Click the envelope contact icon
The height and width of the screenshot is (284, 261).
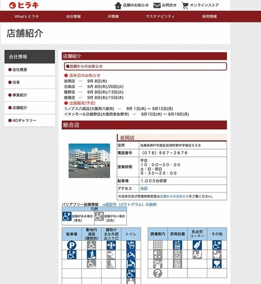tap(157, 5)
